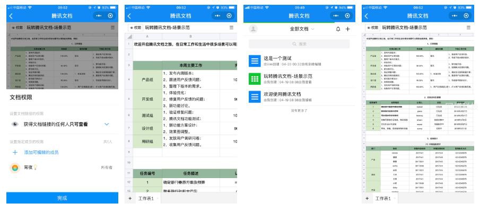Screen dimensions: 480x212
Task: Tap mini-program close circle on permissions screen
Action: pyautogui.click(x=110, y=16)
